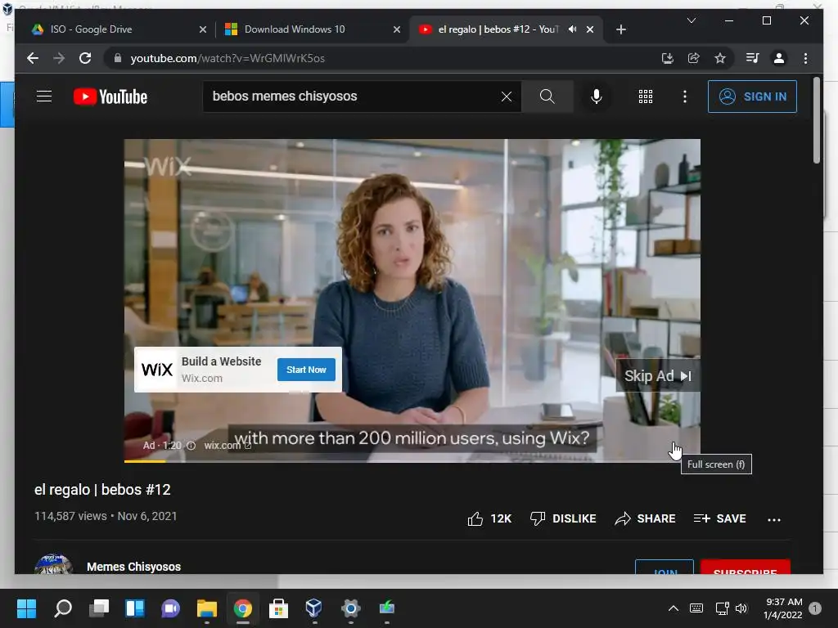Close the Download Windows 10 tab

pyautogui.click(x=397, y=29)
